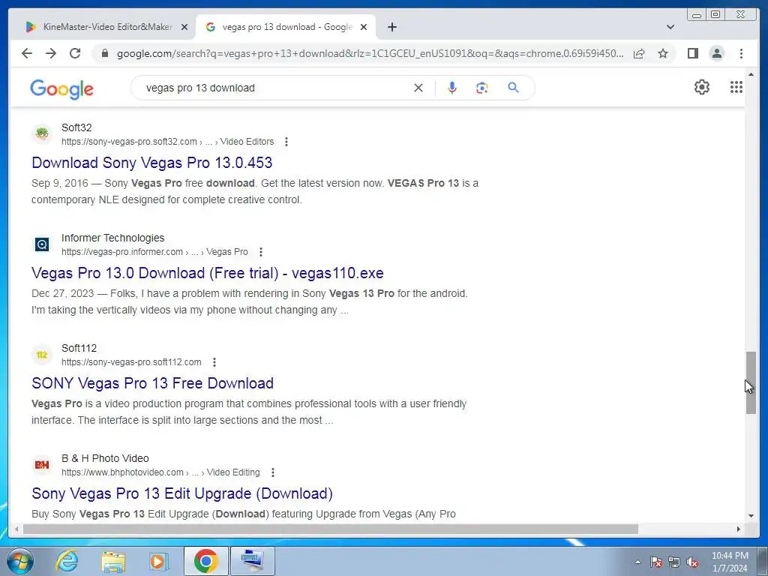Click the Informer Technologies favicon
Screen dimensions: 768x576
[42, 244]
